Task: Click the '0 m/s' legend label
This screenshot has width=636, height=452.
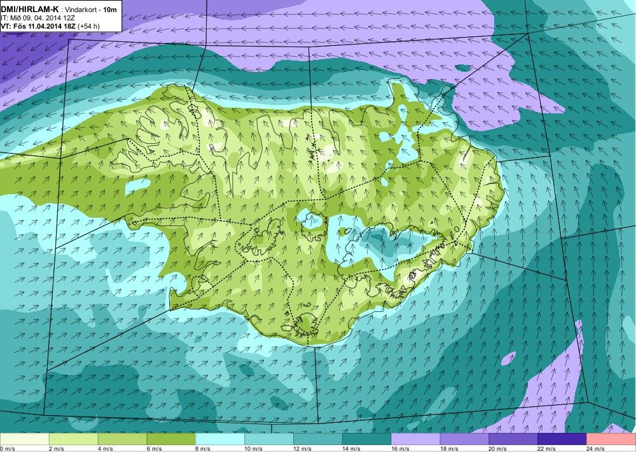Action: point(7,449)
